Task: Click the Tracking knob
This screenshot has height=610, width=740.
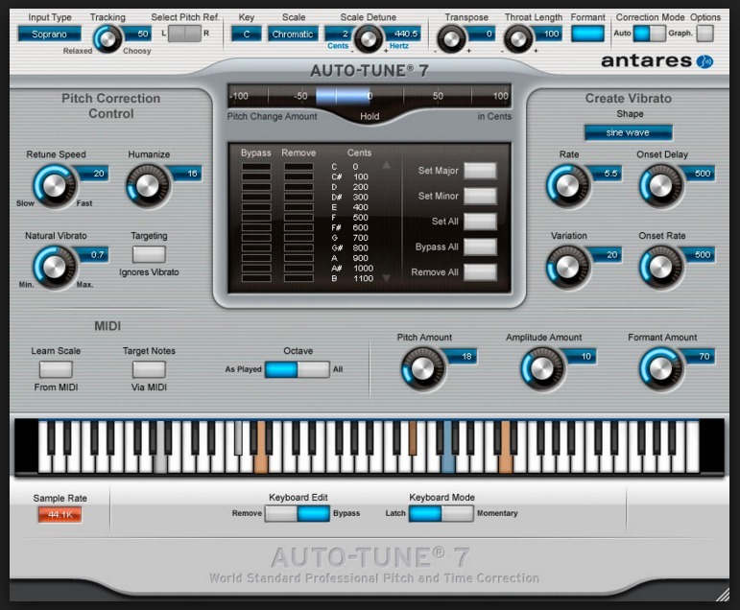Action: (x=107, y=38)
